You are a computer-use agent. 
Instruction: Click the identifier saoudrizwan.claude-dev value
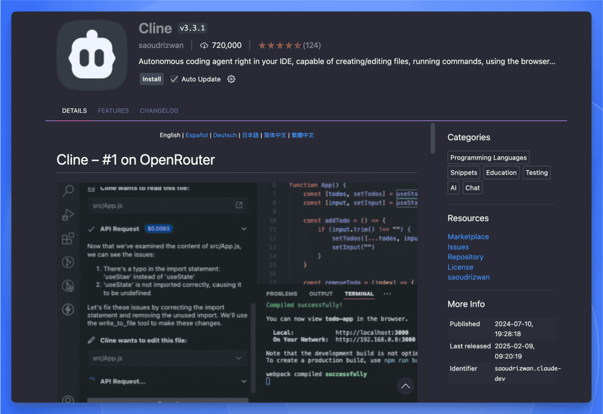528,373
